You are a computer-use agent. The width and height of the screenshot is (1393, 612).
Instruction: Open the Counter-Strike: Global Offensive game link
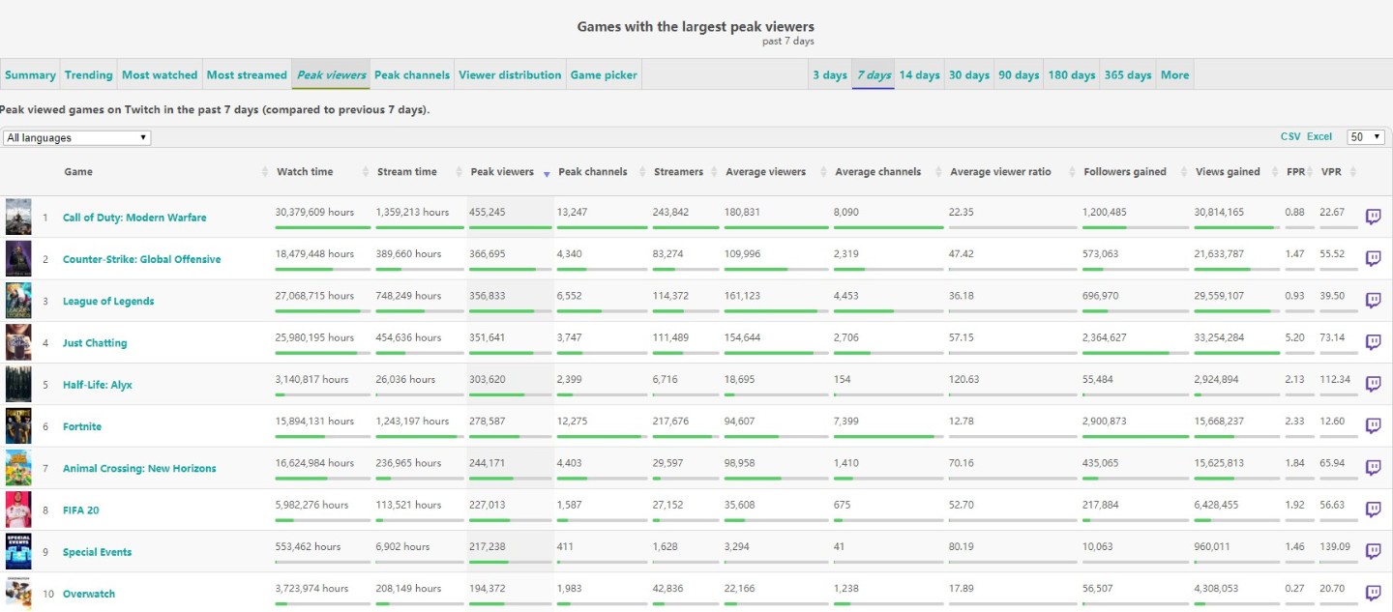[x=141, y=259]
